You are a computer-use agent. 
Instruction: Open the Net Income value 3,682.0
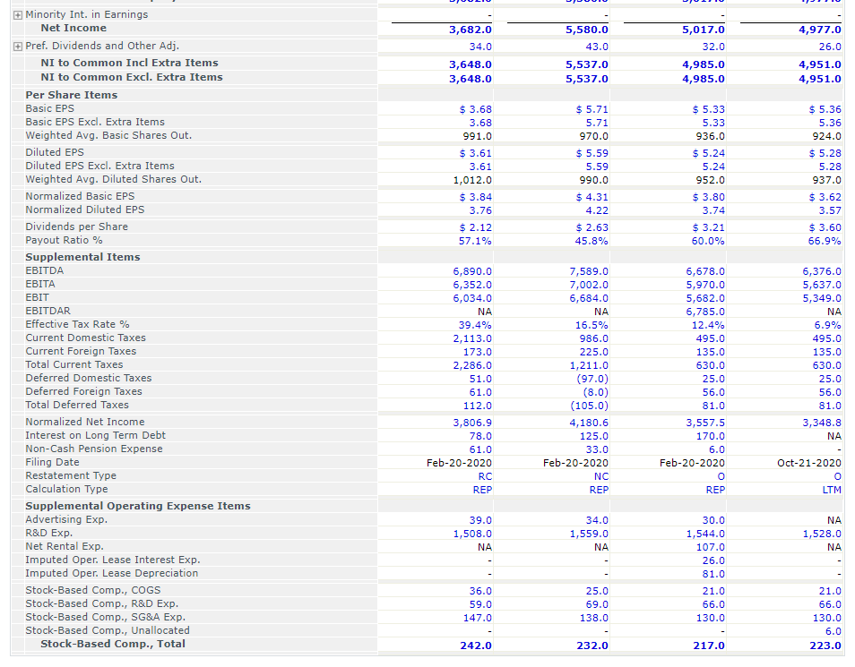(473, 28)
